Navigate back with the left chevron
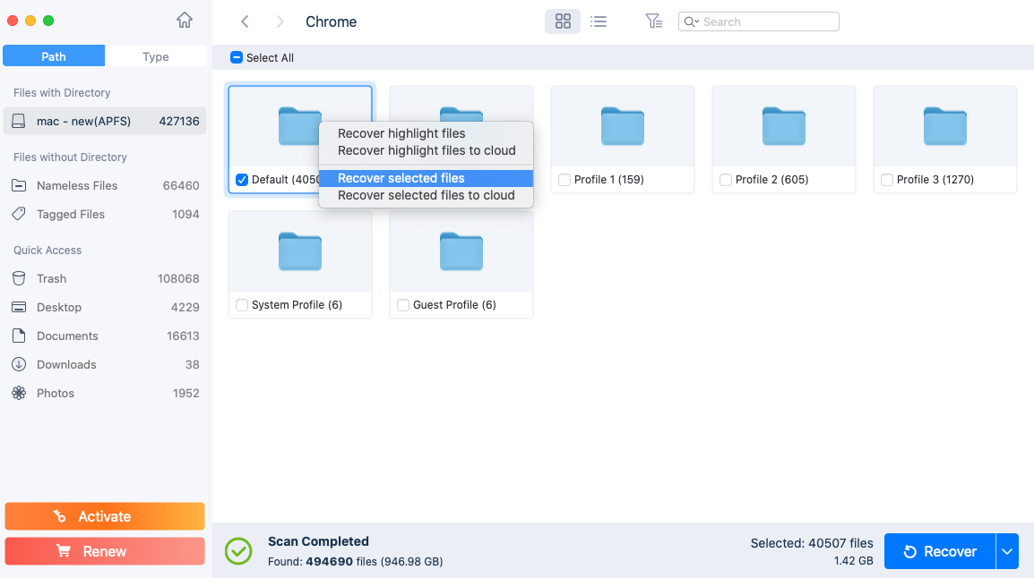The width and height of the screenshot is (1034, 578). point(245,21)
